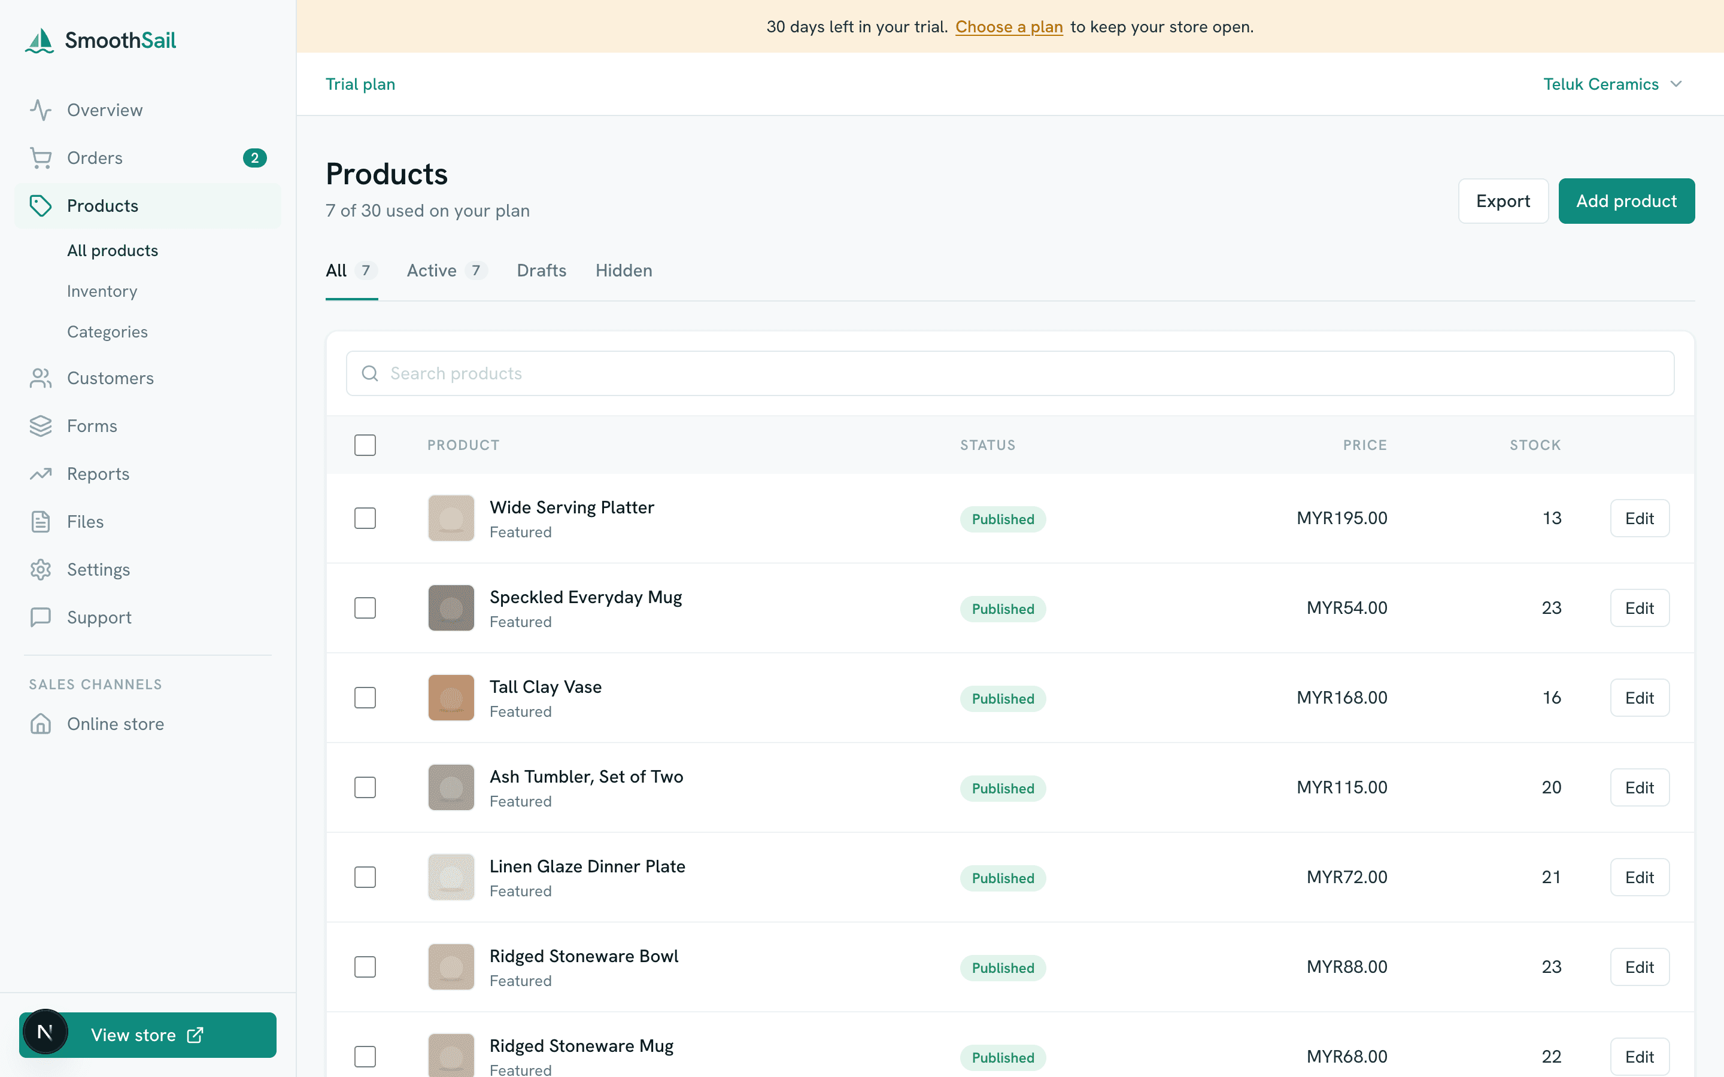The height and width of the screenshot is (1077, 1724).
Task: Click the Support chat bubble icon
Action: tap(41, 617)
